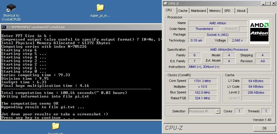Click the Instructions field MMX (+), 3DNow! (+)
This screenshot has height=134, width=277.
(x=229, y=67)
